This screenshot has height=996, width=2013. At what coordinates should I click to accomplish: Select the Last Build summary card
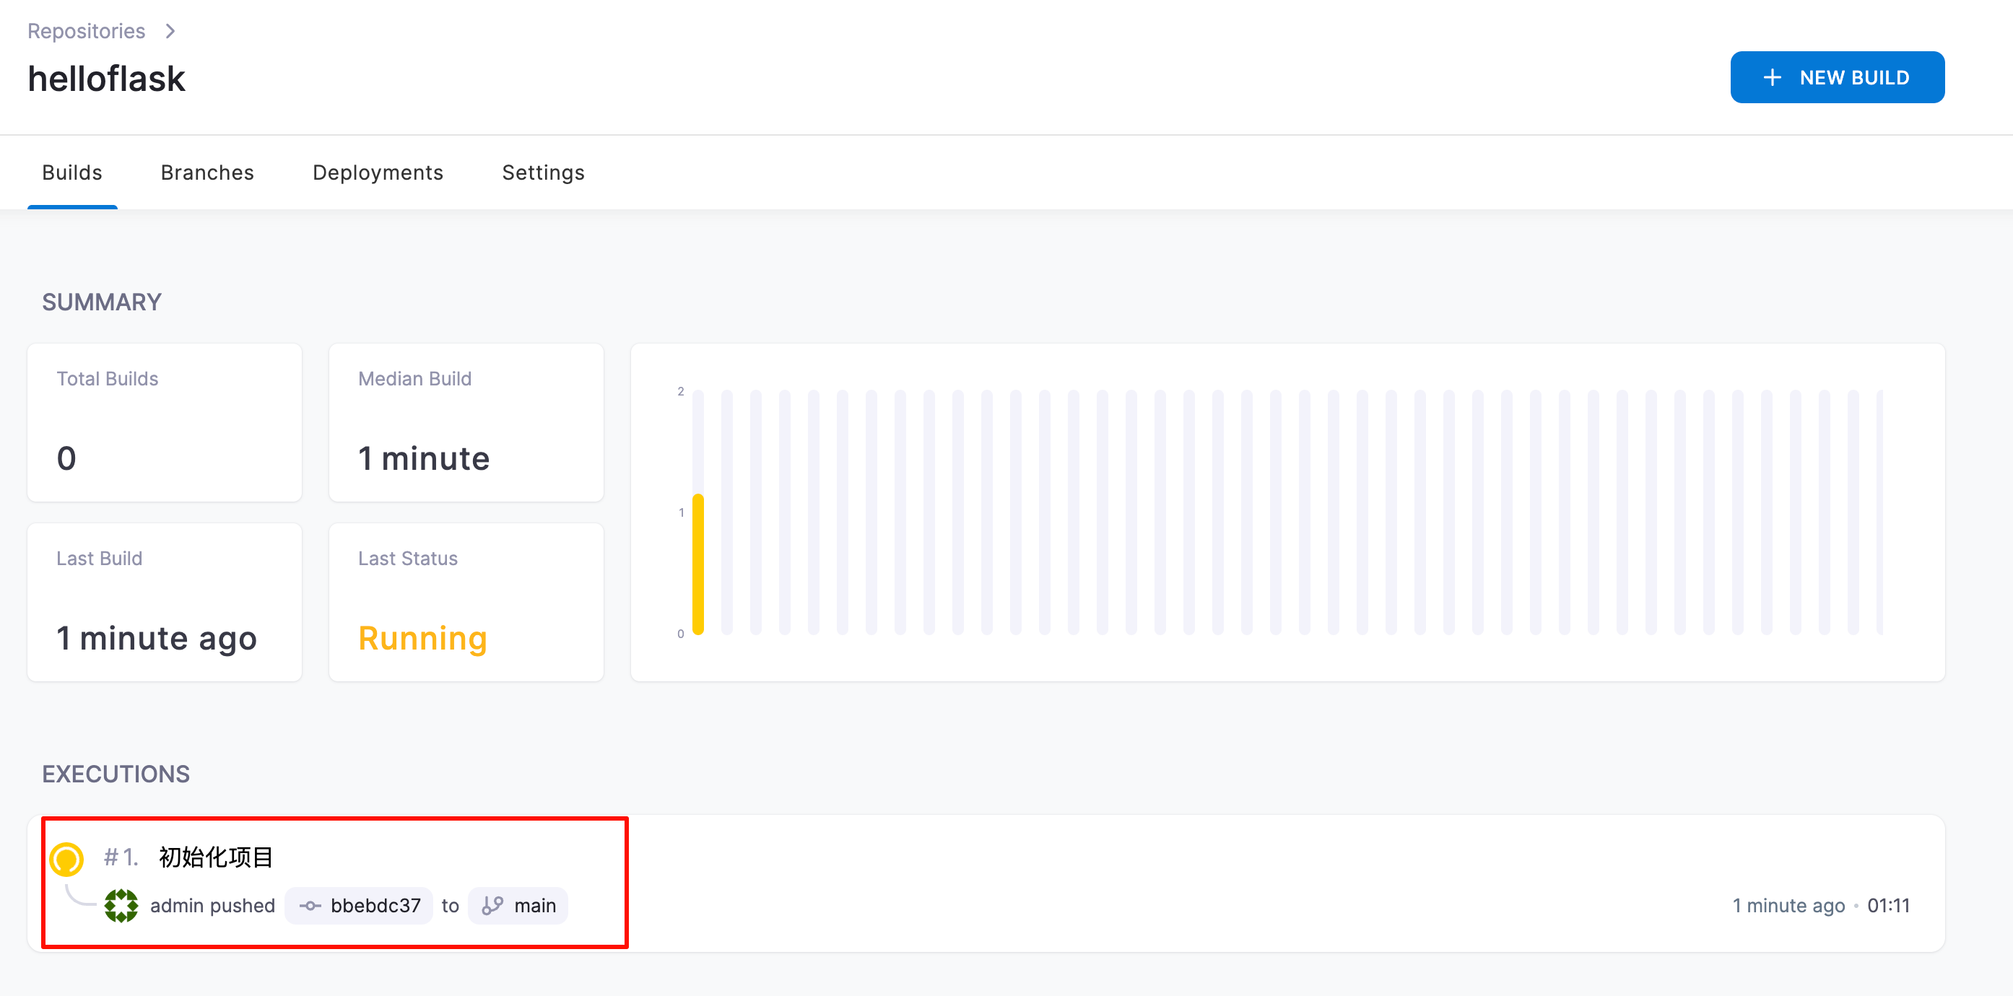[x=164, y=602]
